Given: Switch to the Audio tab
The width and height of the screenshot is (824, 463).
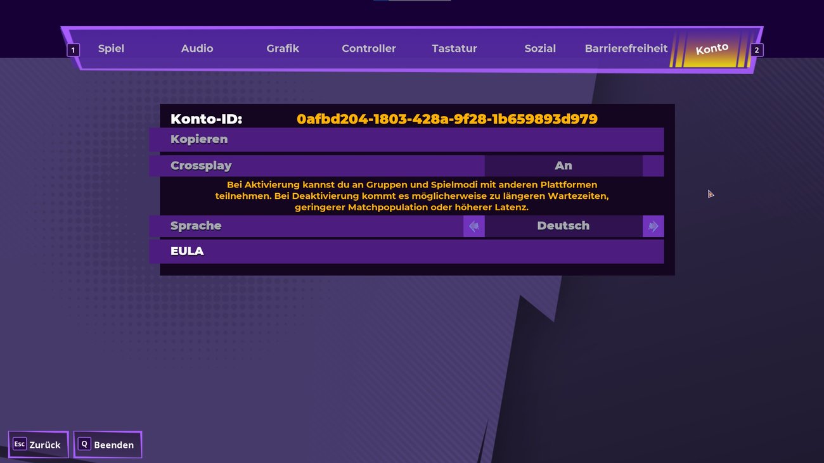Looking at the screenshot, I should [197, 48].
